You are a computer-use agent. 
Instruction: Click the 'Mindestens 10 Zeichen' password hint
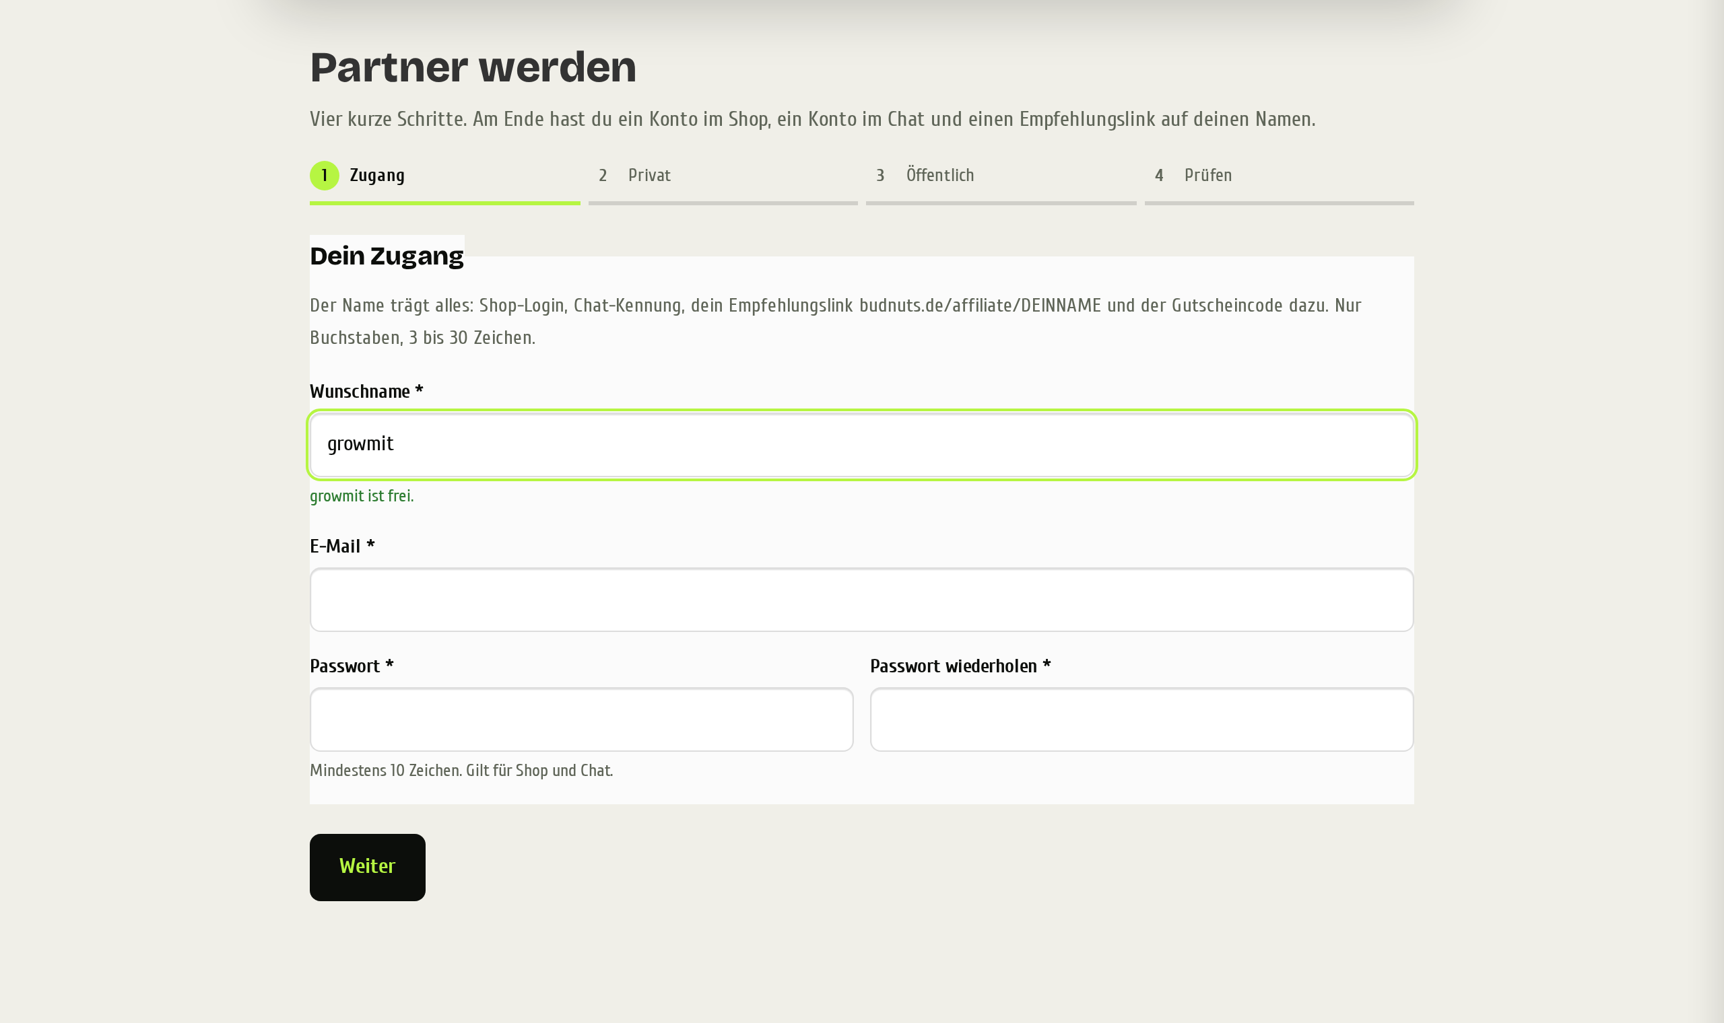(461, 771)
